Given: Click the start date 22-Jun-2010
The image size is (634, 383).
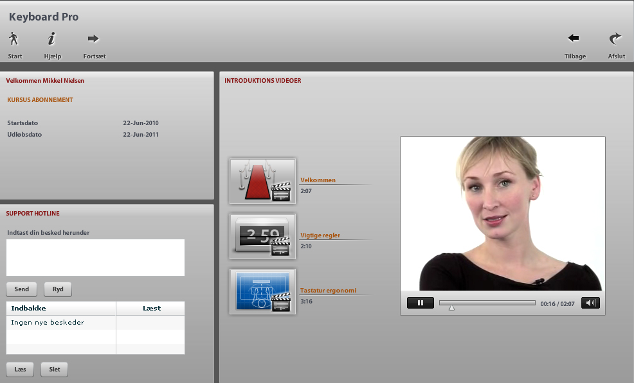Looking at the screenshot, I should click(141, 123).
